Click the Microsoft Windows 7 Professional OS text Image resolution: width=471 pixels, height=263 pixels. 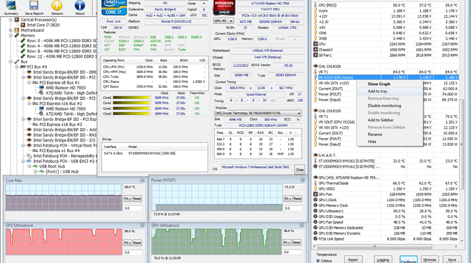(255, 167)
